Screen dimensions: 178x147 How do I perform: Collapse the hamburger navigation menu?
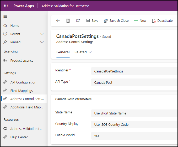tap(5, 17)
